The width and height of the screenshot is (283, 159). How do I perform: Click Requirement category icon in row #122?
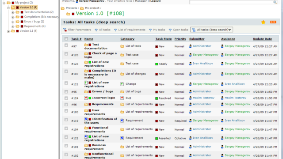click(x=122, y=138)
